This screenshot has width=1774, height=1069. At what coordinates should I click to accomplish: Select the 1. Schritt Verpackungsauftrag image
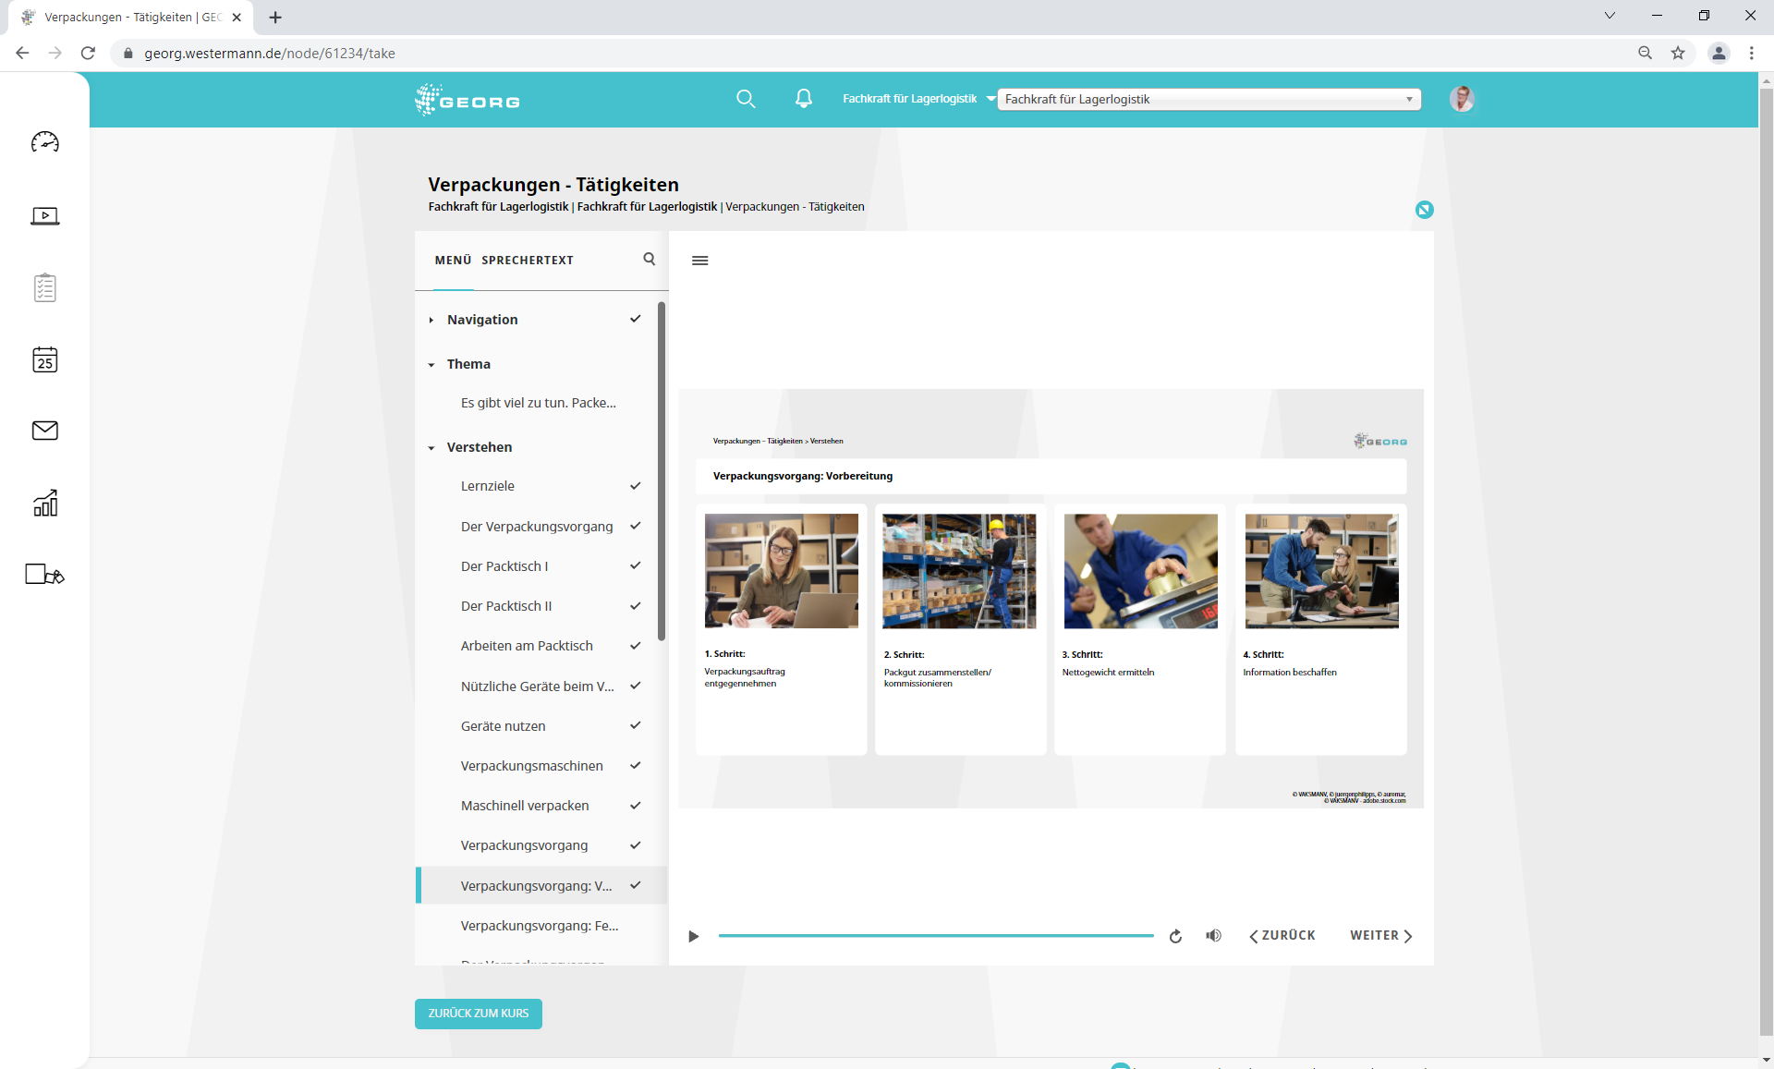click(781, 571)
